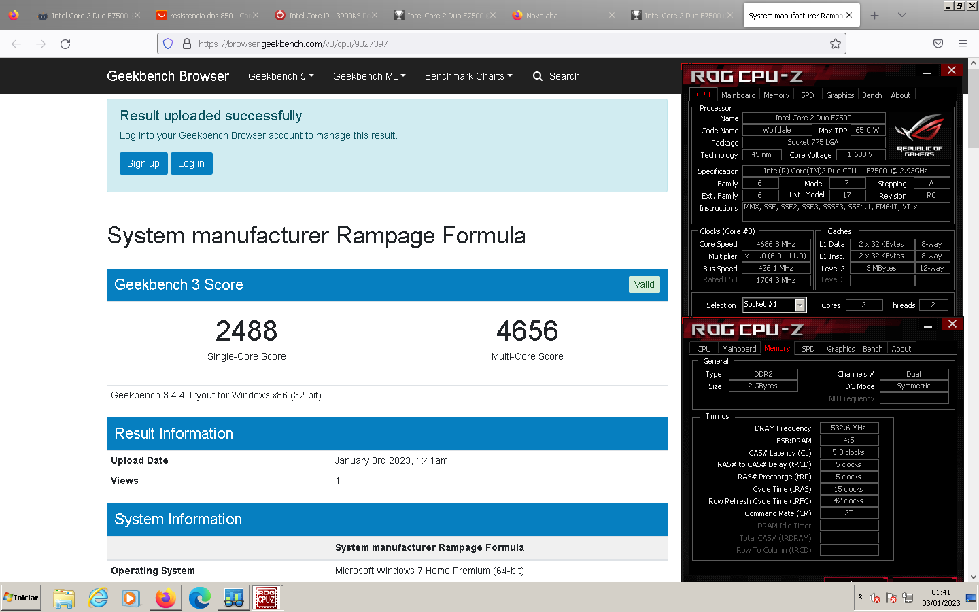Open Bench tab in lower CPU-Z window

(x=873, y=349)
